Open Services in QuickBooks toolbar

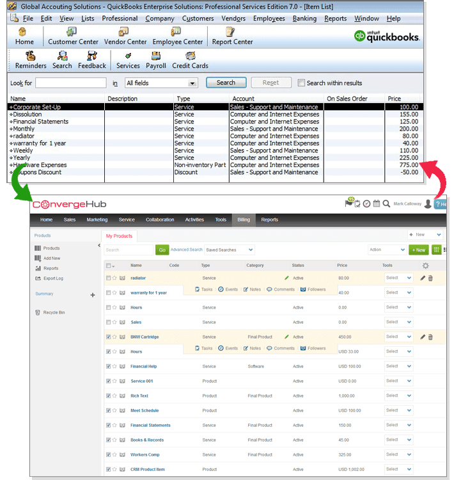pyautogui.click(x=128, y=60)
